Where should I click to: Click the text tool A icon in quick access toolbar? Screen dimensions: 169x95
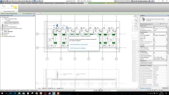tap(27, 1)
